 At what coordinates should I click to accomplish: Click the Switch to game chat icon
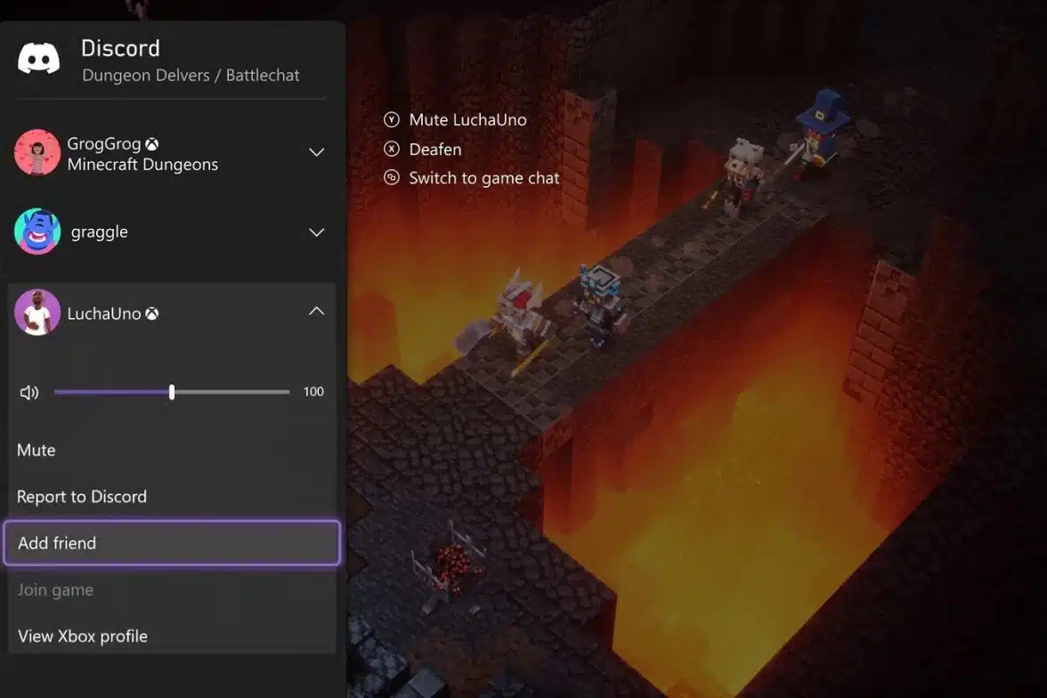(392, 178)
